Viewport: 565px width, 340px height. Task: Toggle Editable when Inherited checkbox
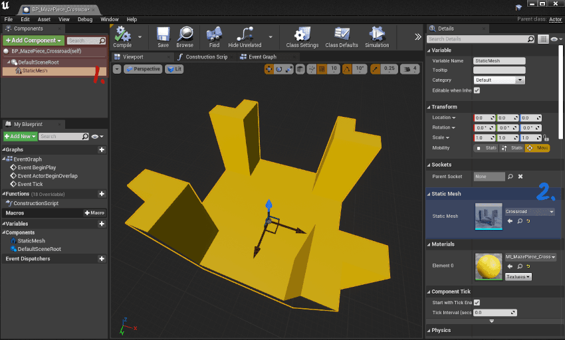click(x=477, y=90)
